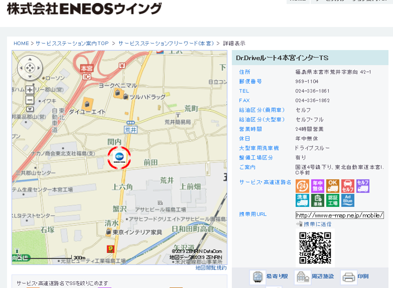Click the blue AdBlue service icon
Screen dimensions: 393x288
click(x=348, y=200)
